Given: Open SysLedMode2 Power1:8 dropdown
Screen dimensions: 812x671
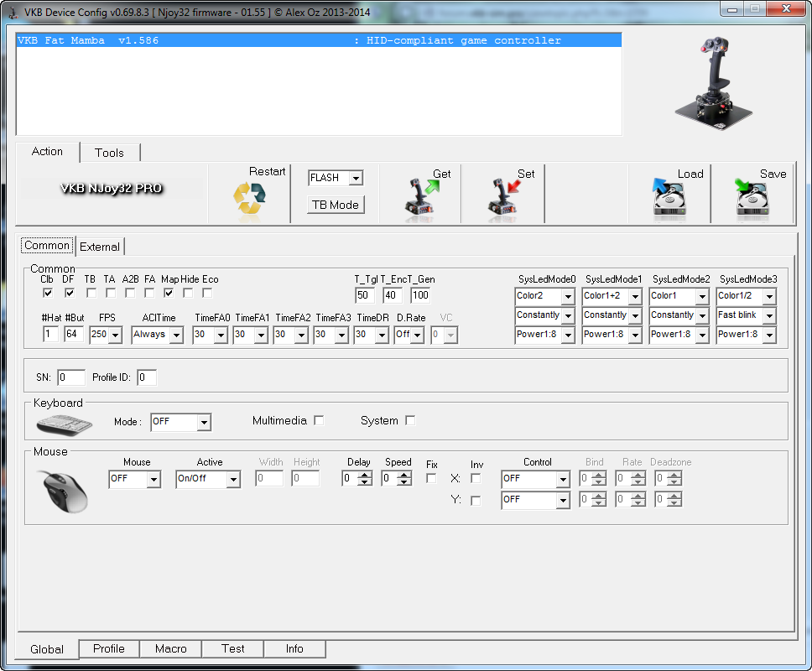Looking at the screenshot, I should (702, 335).
